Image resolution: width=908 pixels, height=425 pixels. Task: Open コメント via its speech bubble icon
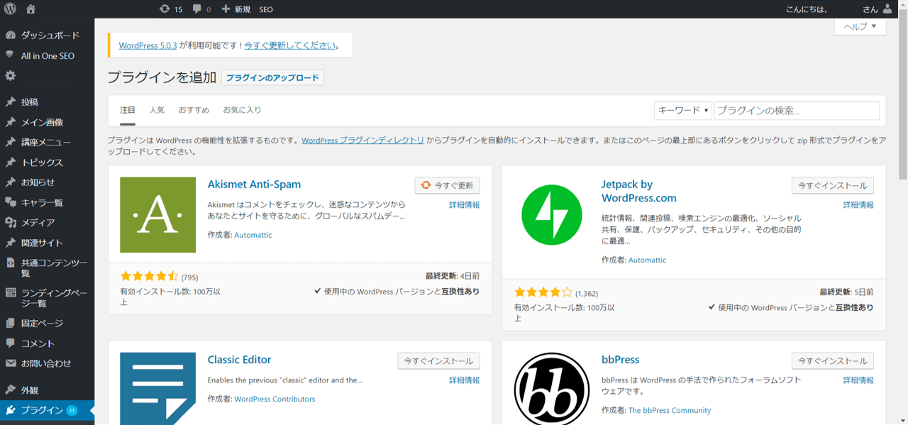click(x=10, y=343)
